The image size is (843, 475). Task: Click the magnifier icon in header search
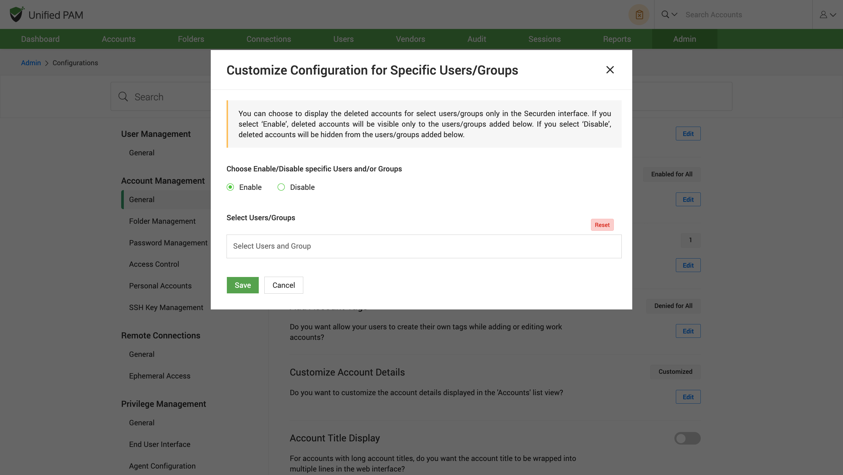tap(665, 15)
